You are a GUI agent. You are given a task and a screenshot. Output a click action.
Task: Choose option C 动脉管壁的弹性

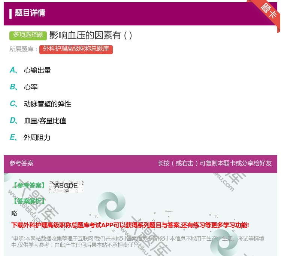click(x=47, y=104)
